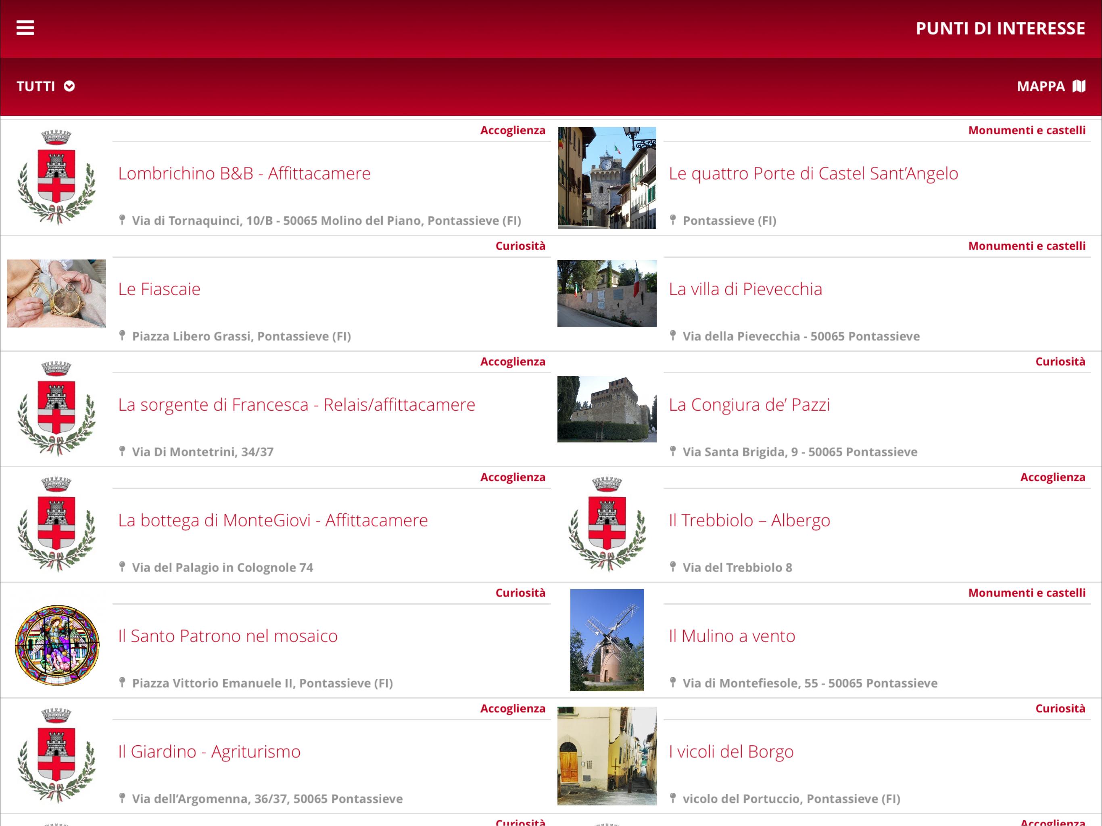Open La villa di Pievecchia

click(745, 289)
